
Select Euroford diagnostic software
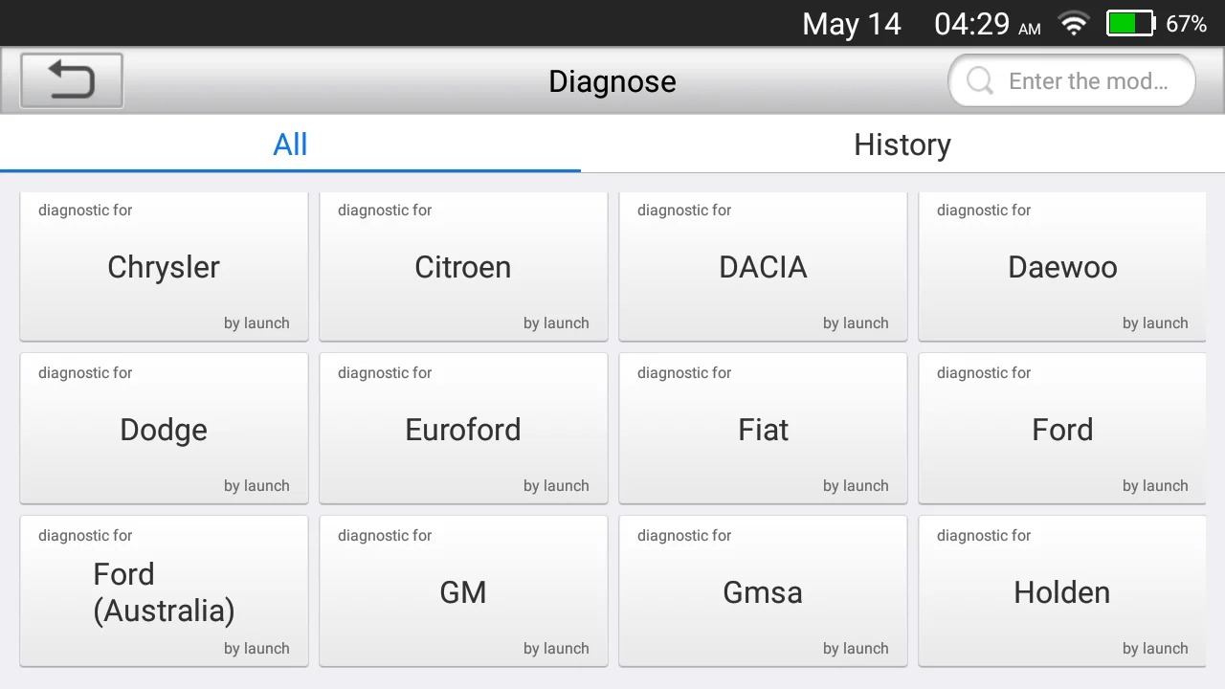coord(463,430)
